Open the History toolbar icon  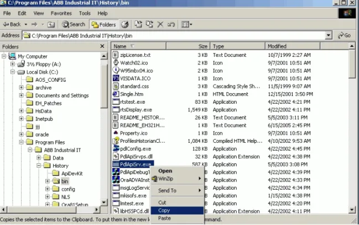click(125, 24)
